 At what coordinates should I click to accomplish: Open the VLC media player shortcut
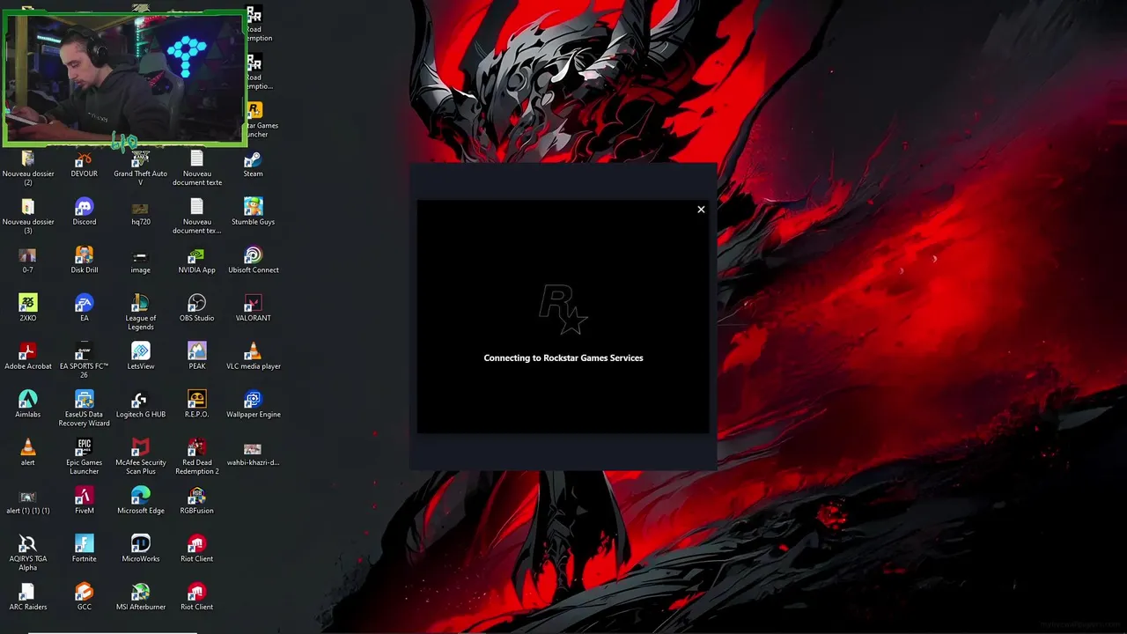[253, 357]
